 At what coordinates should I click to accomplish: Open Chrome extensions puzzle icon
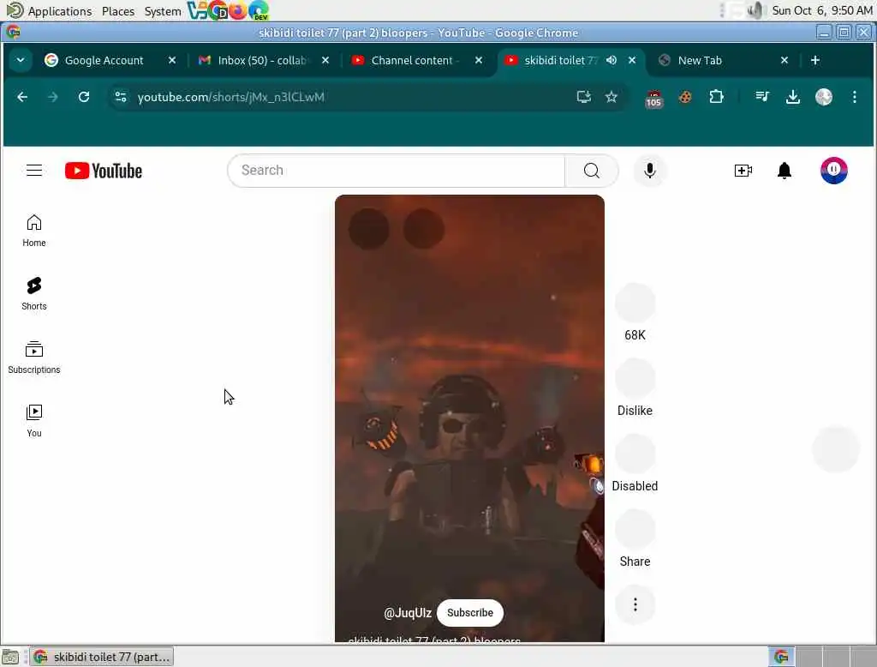[716, 97]
